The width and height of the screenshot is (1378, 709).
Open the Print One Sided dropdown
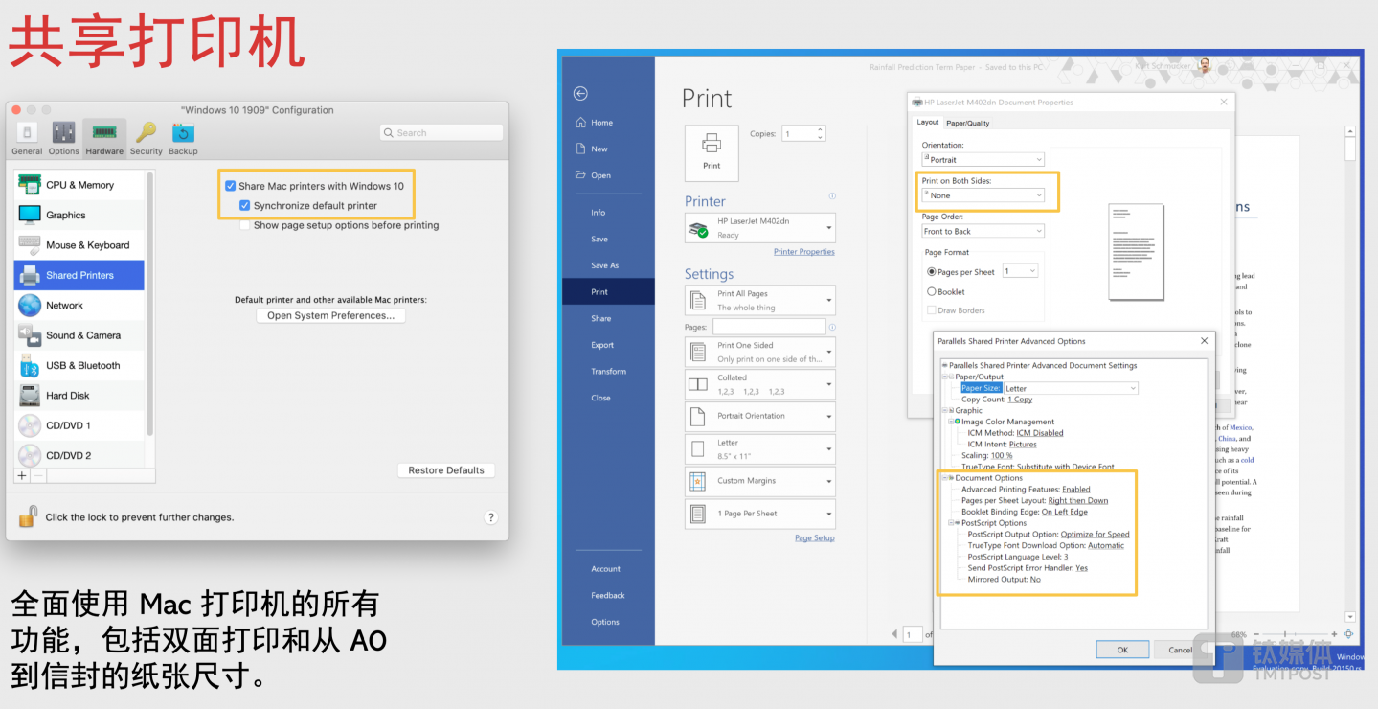tap(760, 353)
